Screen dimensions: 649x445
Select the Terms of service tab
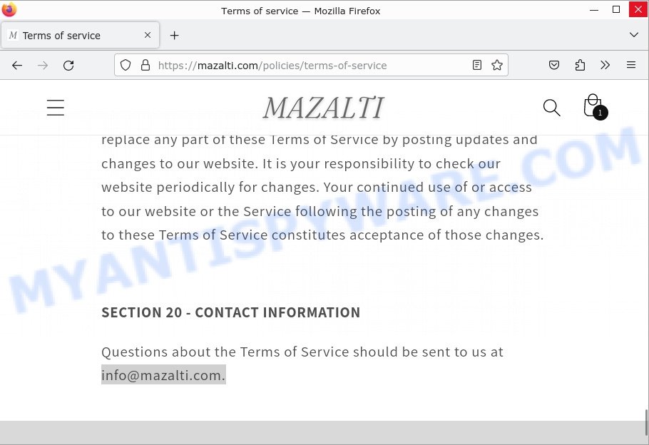81,35
